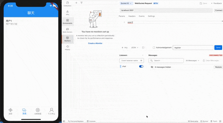Click the filter icon in sidebar header
The height and width of the screenshot is (123, 223).
[81, 3]
